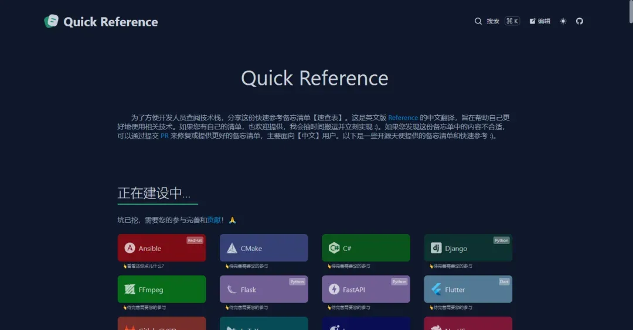Click the praying hands emoji
This screenshot has width=633, height=330.
(232, 220)
